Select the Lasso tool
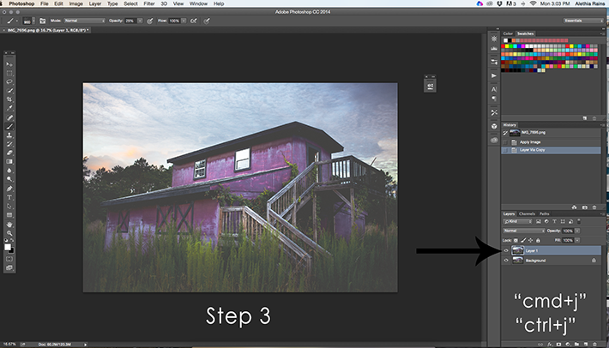 click(x=9, y=82)
